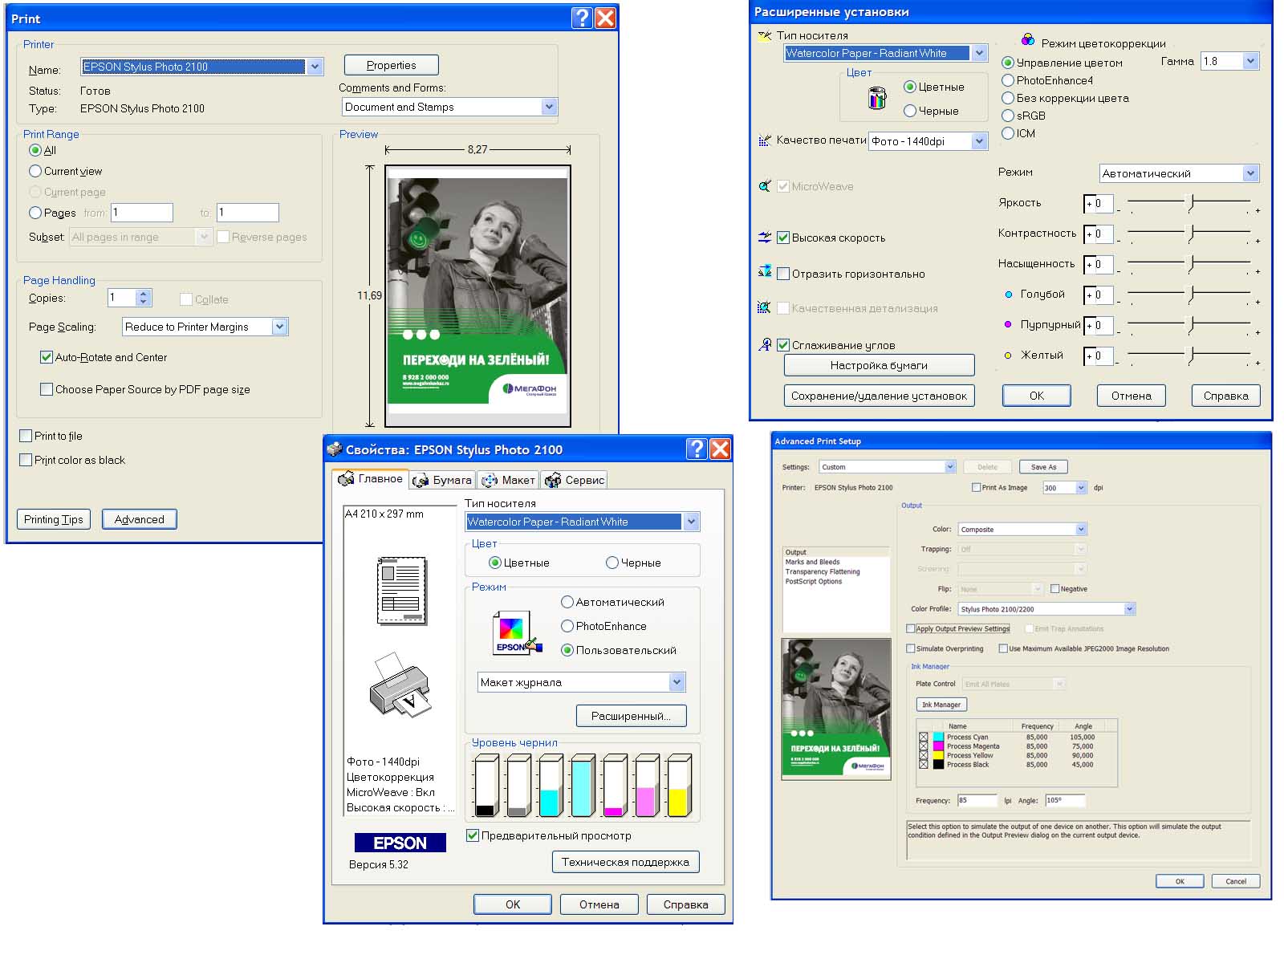Screen dimensions: 1284x963
Task: Click the Frequency input field
Action: point(977,800)
